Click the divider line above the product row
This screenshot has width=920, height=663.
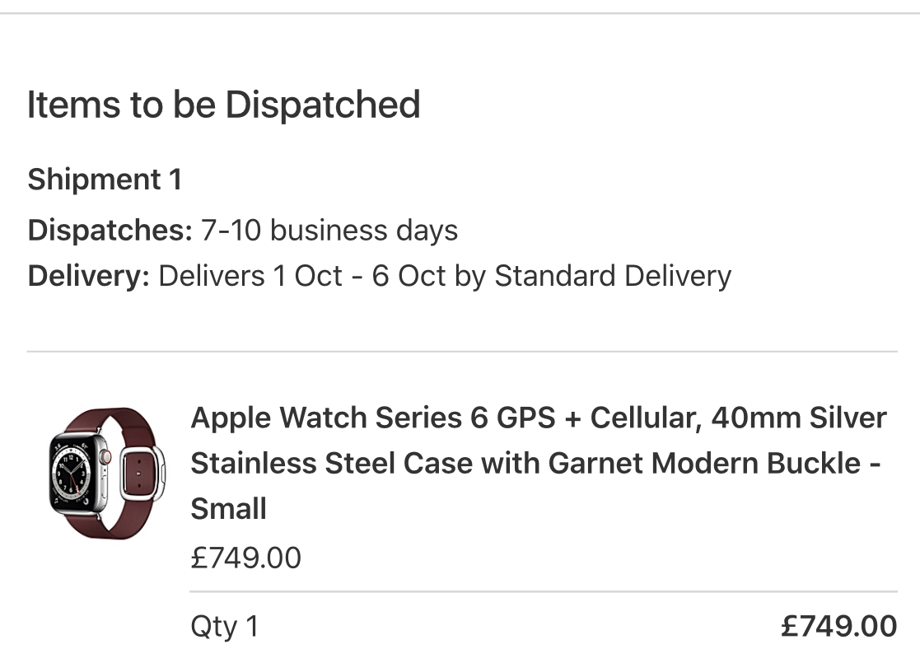point(462,352)
